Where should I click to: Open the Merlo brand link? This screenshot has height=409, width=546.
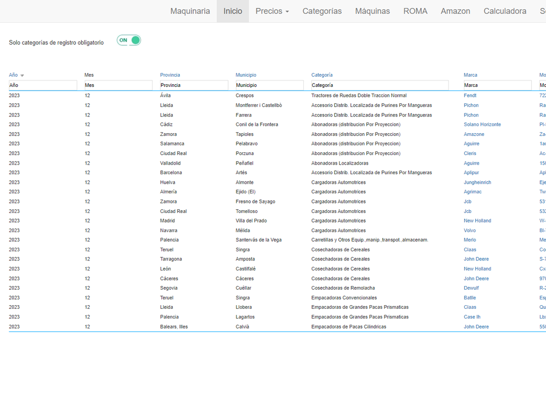[x=470, y=240]
